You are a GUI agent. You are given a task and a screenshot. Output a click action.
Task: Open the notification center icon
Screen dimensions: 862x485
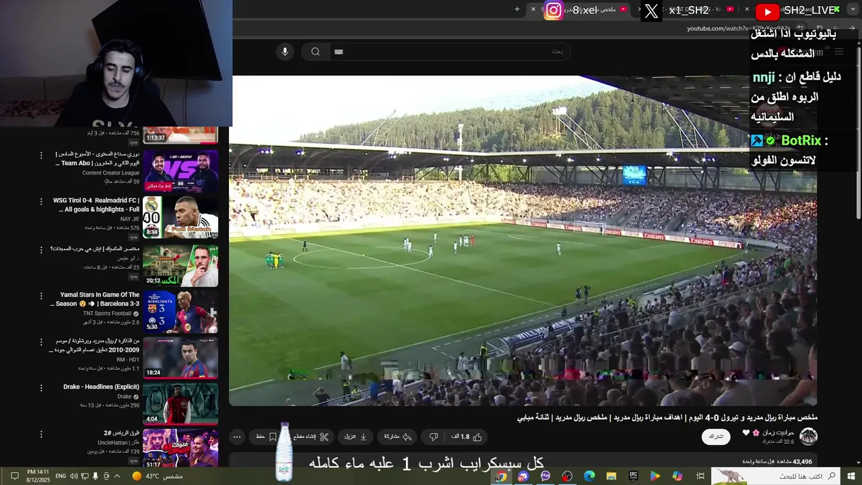(x=14, y=476)
